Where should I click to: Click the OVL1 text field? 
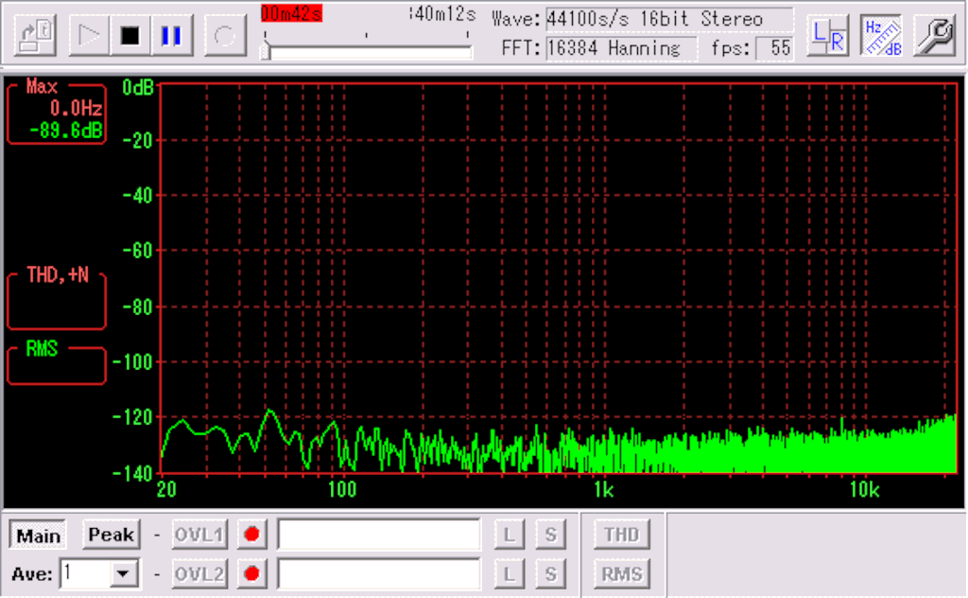click(x=379, y=535)
